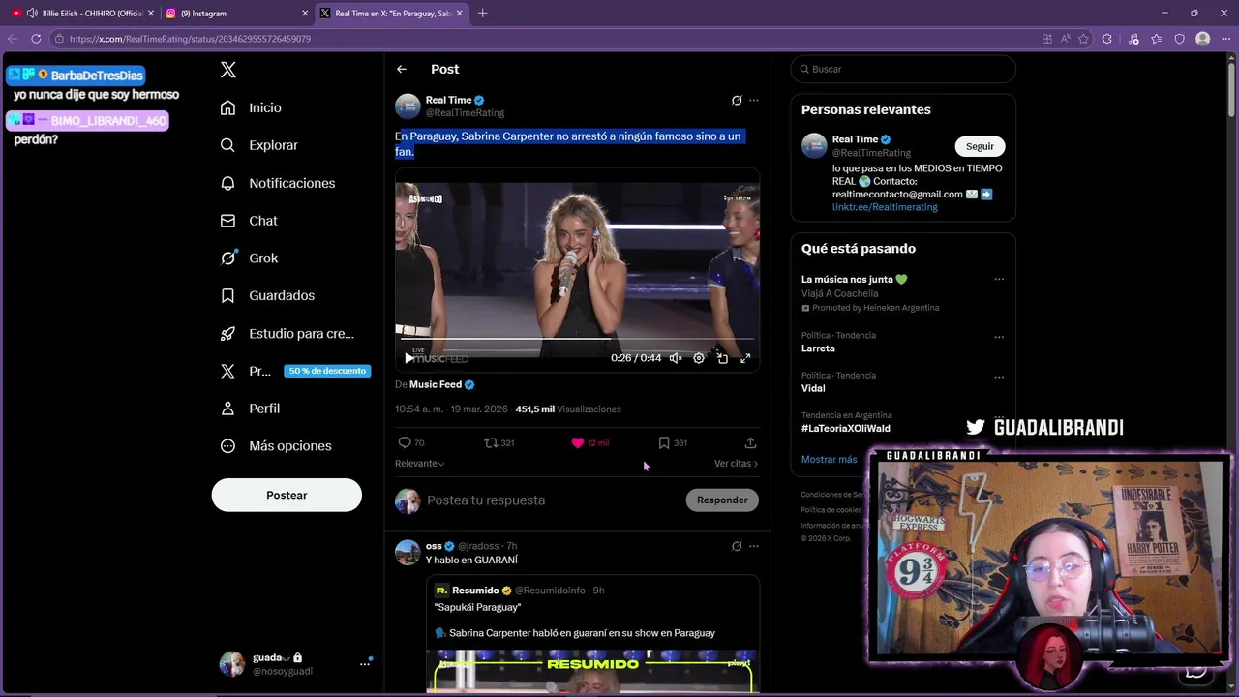Open Más opciones menu
1239x697 pixels.
276,446
